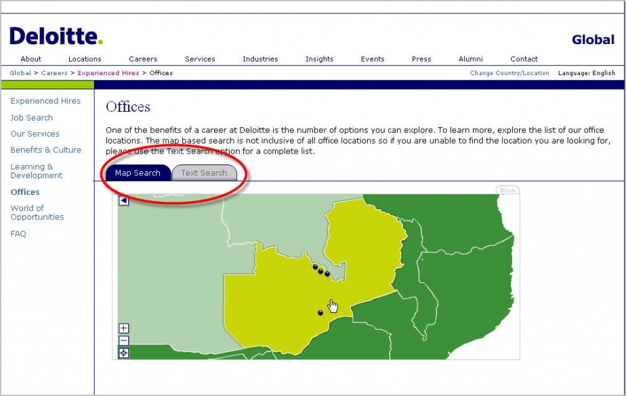Image resolution: width=626 pixels, height=396 pixels.
Task: Switch to the Text Search tab
Action: click(x=204, y=173)
